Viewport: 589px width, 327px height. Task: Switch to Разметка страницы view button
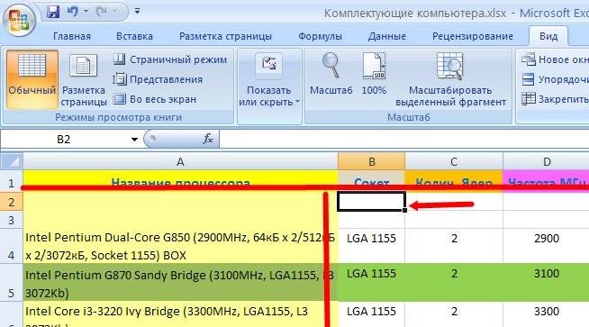click(84, 79)
